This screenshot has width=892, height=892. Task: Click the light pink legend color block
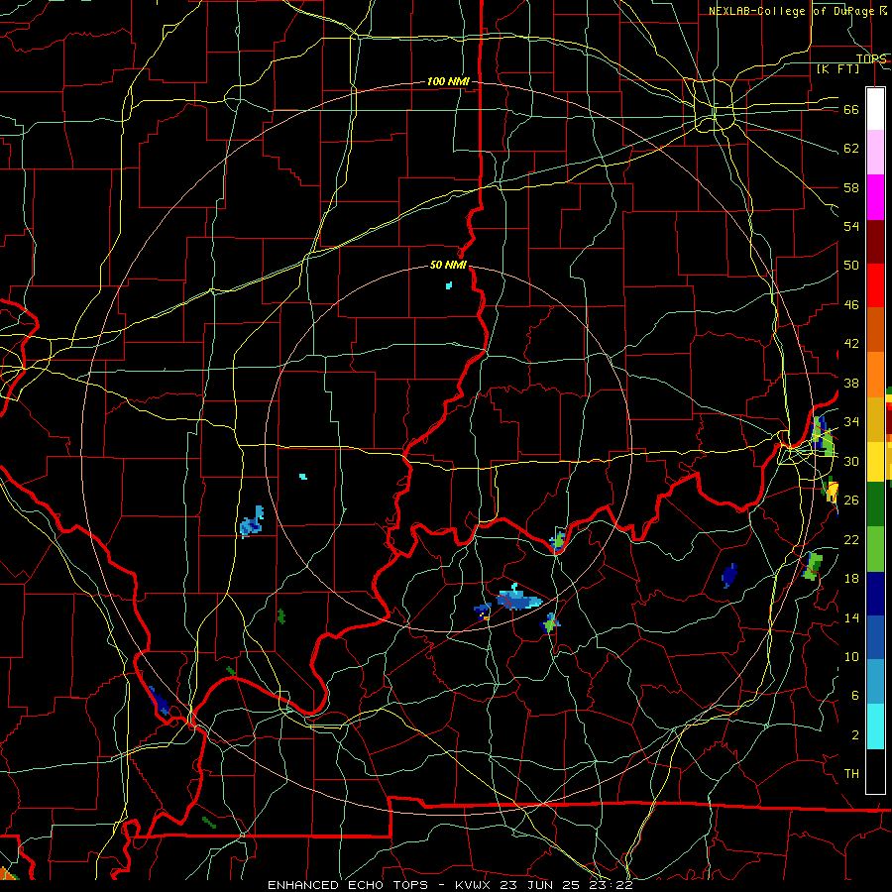tap(875, 153)
